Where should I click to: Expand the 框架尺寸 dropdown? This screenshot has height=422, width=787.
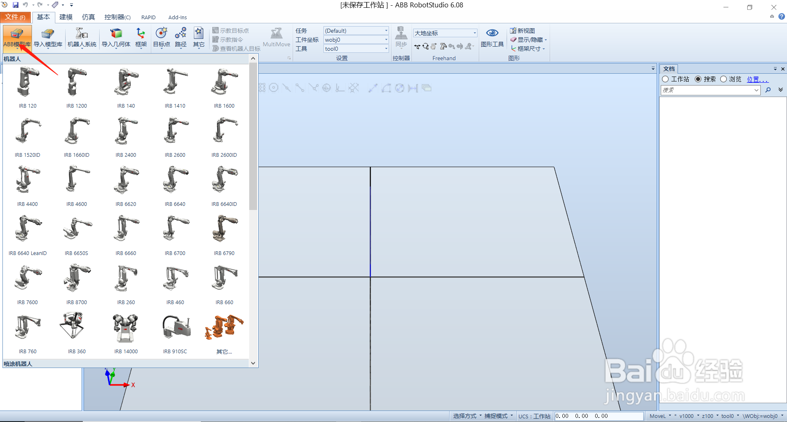544,49
